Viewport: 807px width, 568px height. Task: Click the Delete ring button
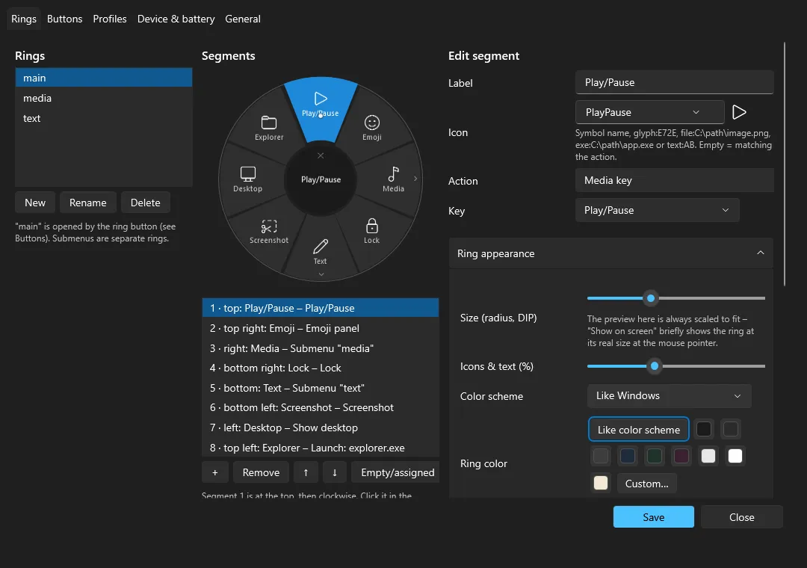145,203
